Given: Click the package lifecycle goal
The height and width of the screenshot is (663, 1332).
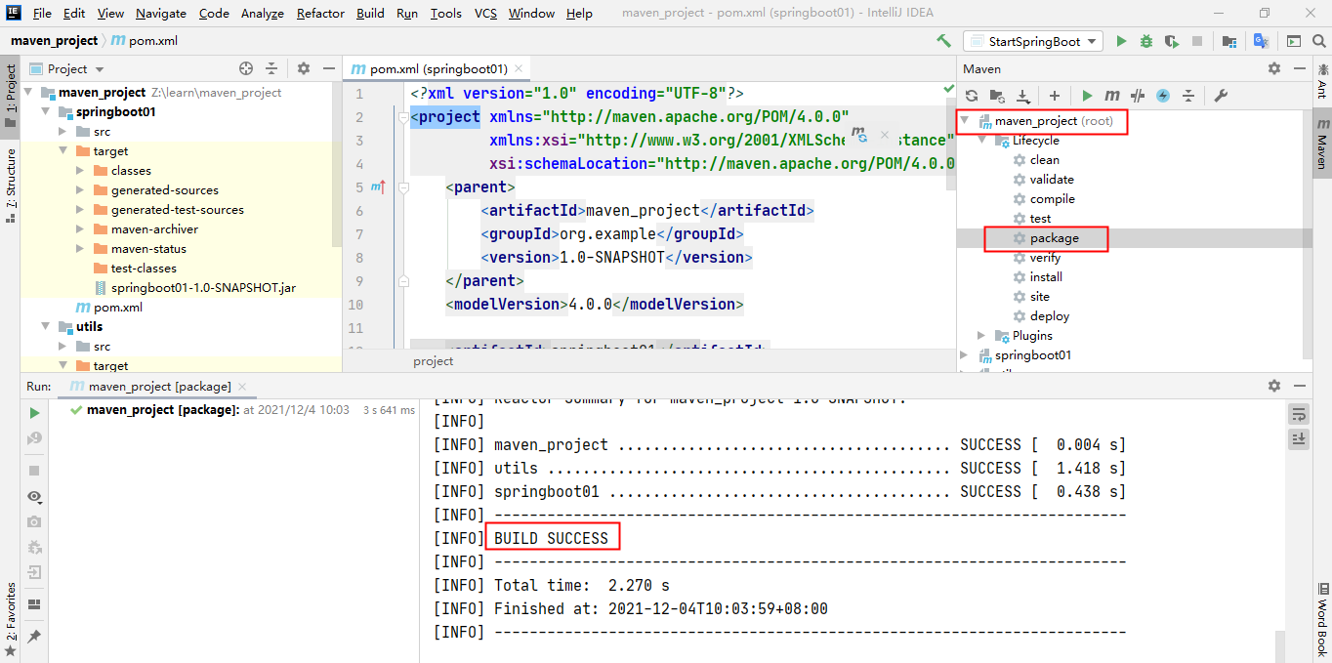Looking at the screenshot, I should (1054, 238).
